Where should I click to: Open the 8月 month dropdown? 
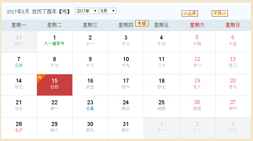pos(108,11)
